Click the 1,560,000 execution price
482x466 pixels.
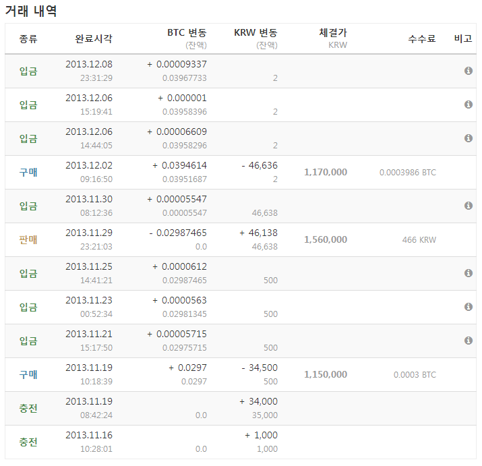(x=326, y=240)
